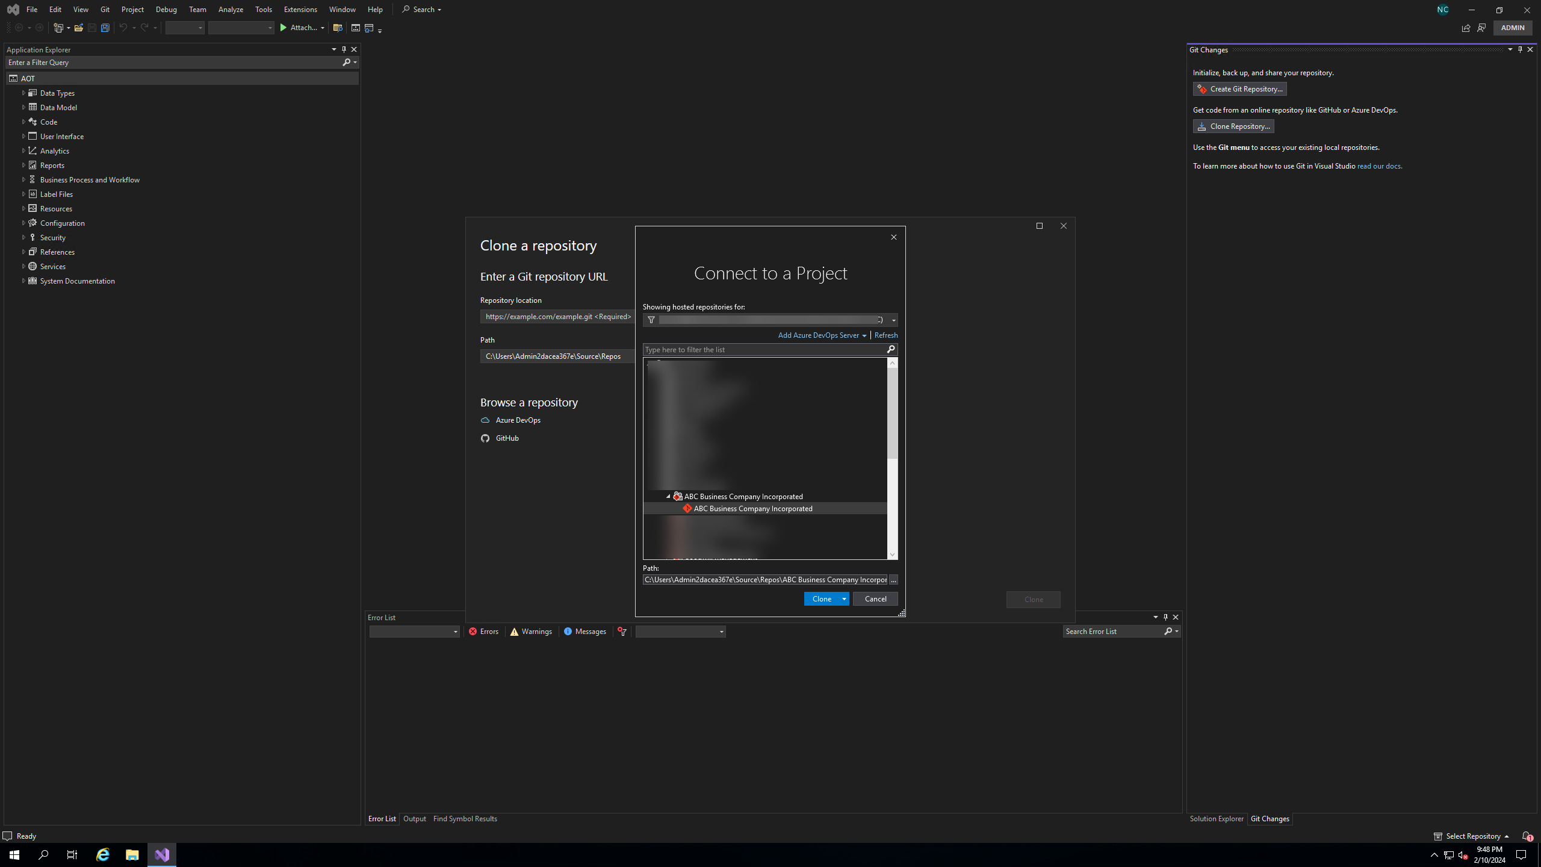Click the Live Share icon
Viewport: 1541px width, 867px height.
[x=1466, y=28]
